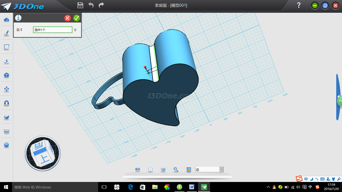Undo the last action

click(x=91, y=5)
